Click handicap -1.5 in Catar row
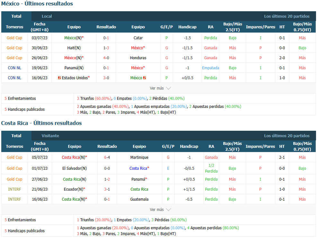Screen dimensions: 317x238 point(188,38)
